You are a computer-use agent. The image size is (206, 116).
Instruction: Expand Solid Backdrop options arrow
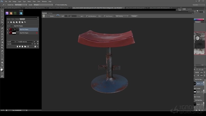pos(96,16)
